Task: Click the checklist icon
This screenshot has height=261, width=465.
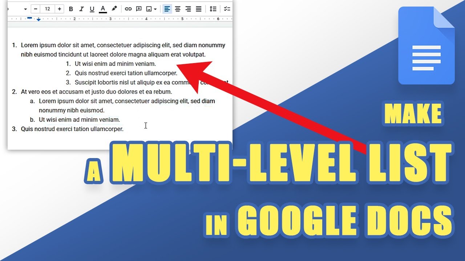Action: pyautogui.click(x=227, y=9)
